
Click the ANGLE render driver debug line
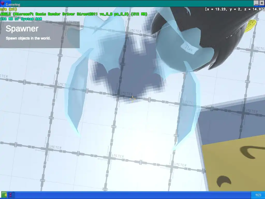[74, 14]
